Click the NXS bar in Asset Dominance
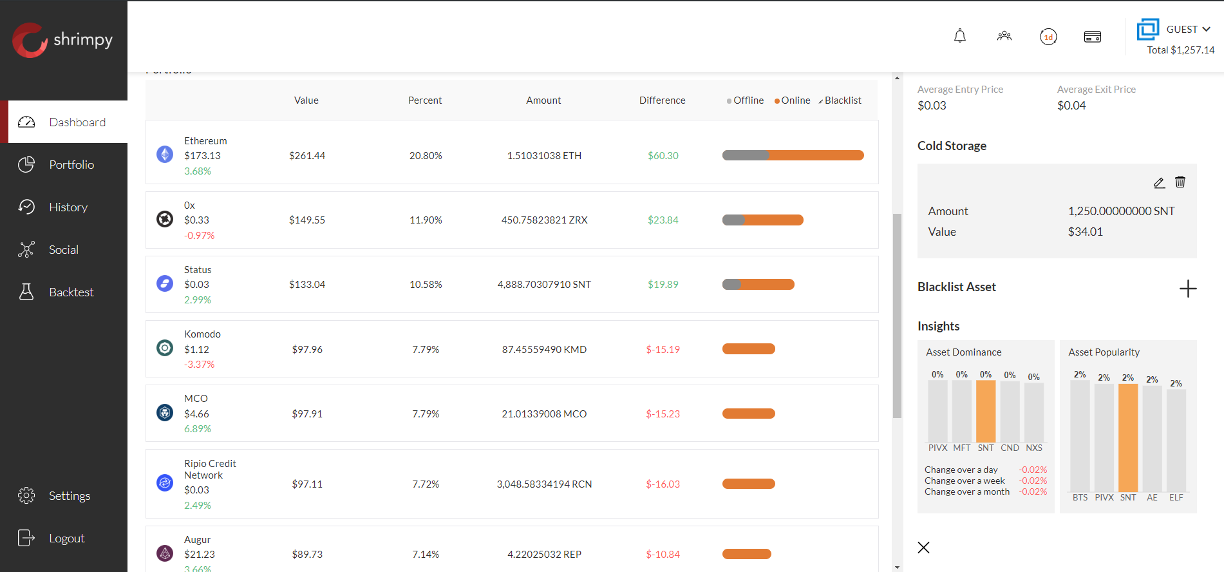1224x572 pixels. pos(1034,412)
